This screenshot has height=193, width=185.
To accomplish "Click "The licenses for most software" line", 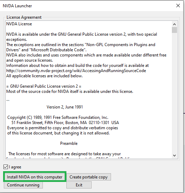I will click(65, 154).
